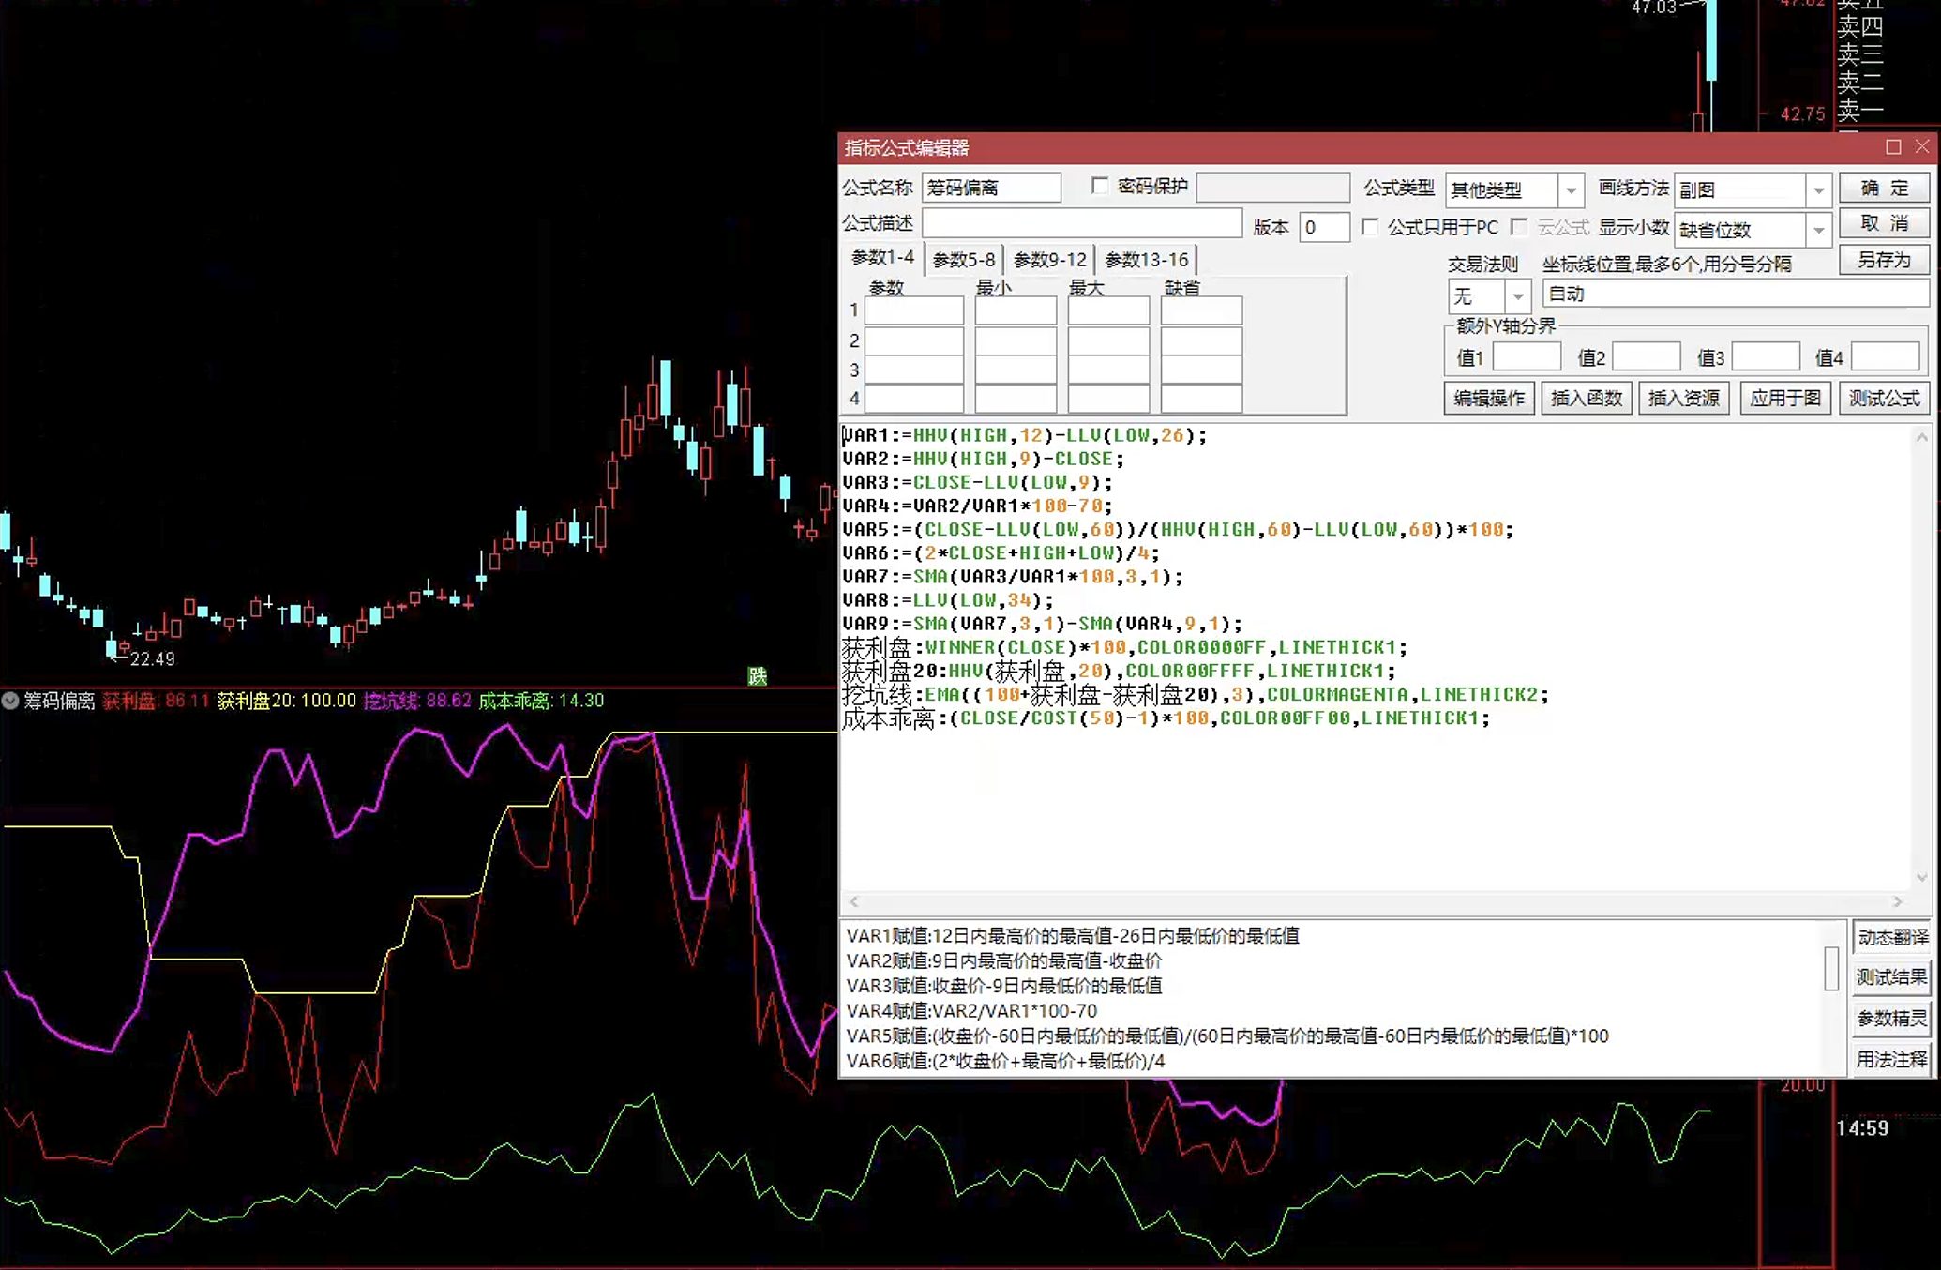Click the 值2 Y-axis boundary field
This screenshot has width=1941, height=1270.
pyautogui.click(x=1646, y=357)
